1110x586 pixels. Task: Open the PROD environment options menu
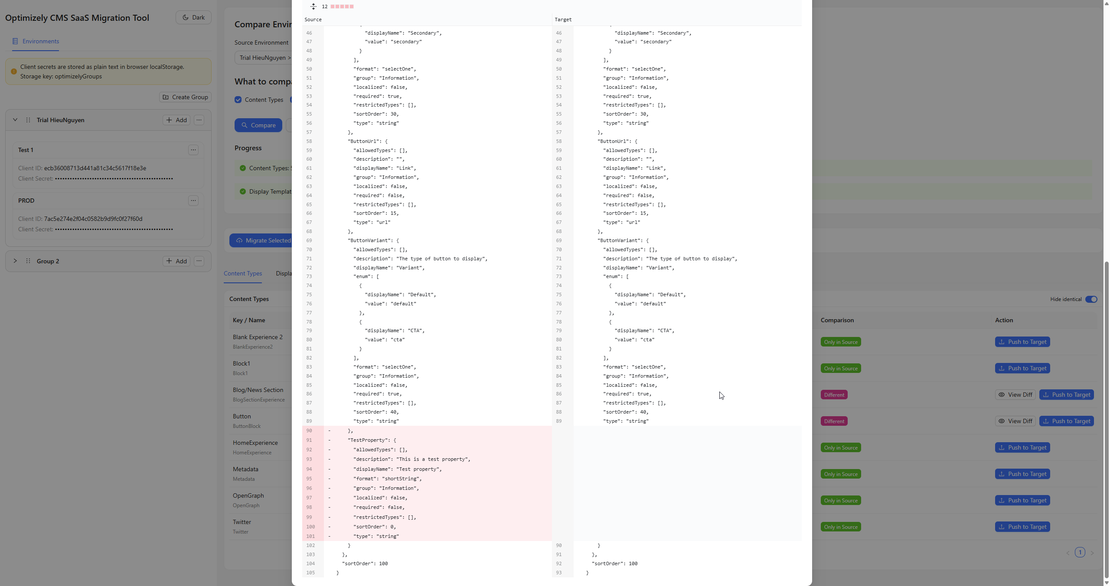point(193,201)
